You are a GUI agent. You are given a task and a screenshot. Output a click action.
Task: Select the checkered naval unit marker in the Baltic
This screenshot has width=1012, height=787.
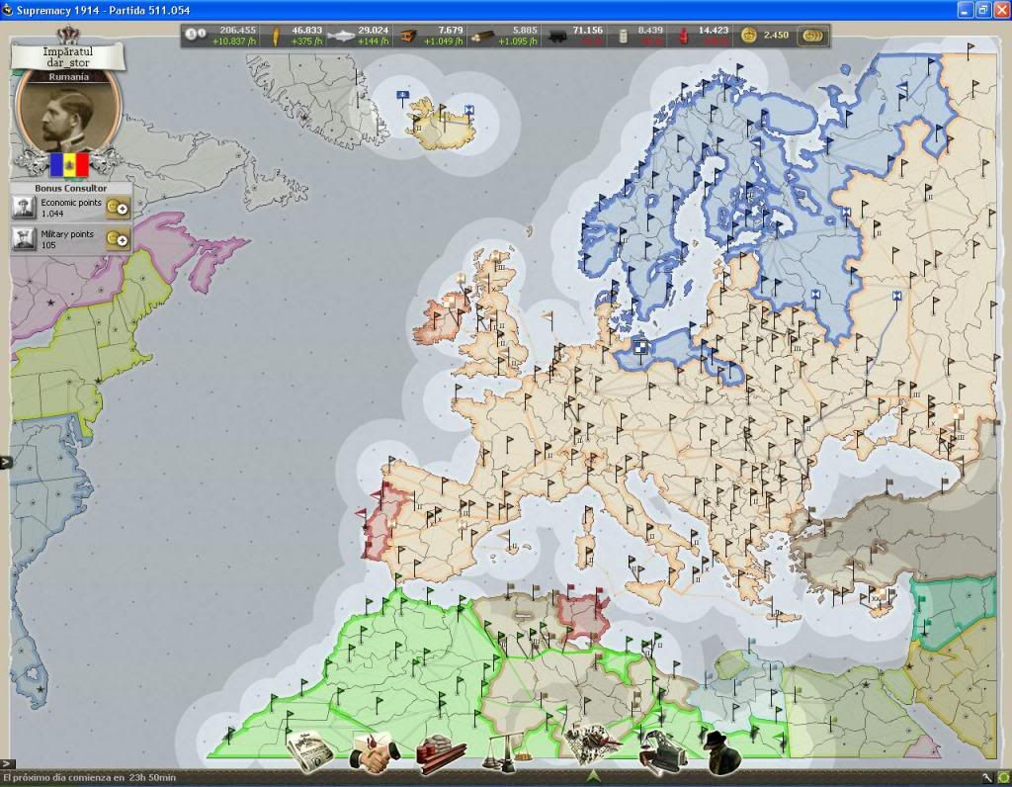pyautogui.click(x=640, y=347)
